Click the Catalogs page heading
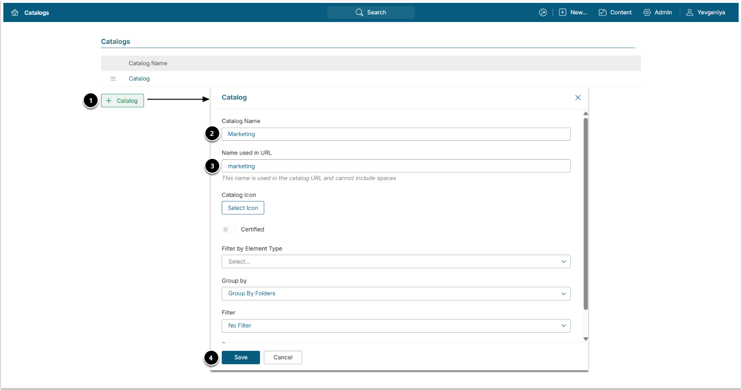 [115, 42]
